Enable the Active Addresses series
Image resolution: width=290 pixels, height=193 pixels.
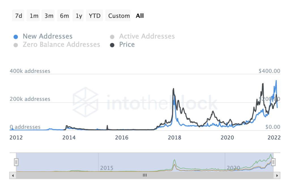coord(147,36)
